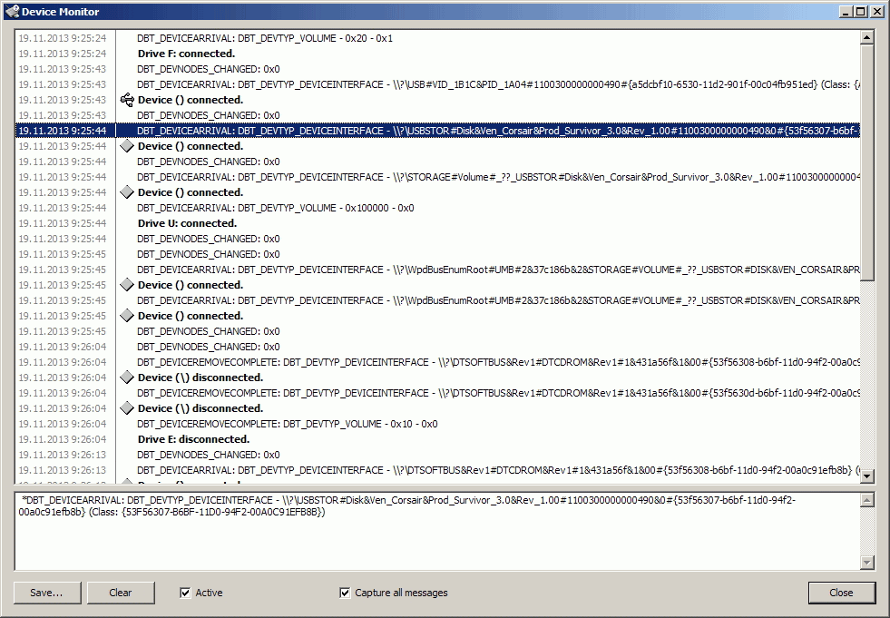
Task: Click the Close button at bottom right
Action: pos(841,593)
